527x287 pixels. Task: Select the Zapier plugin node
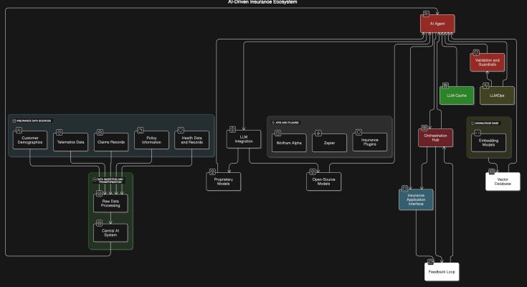click(330, 142)
